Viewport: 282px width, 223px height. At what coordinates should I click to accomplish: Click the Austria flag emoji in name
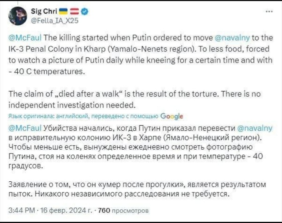[74, 12]
